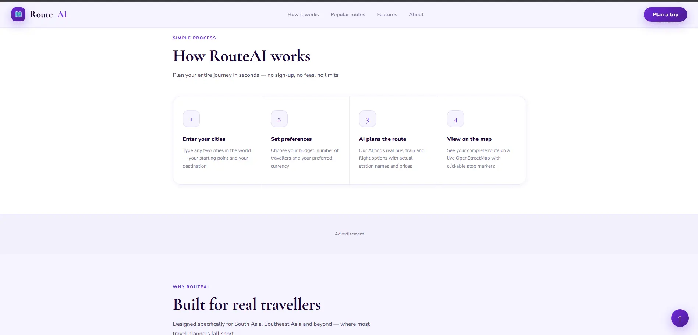The height and width of the screenshot is (335, 698).
Task: Go to the Features nav link
Action: pos(387,14)
